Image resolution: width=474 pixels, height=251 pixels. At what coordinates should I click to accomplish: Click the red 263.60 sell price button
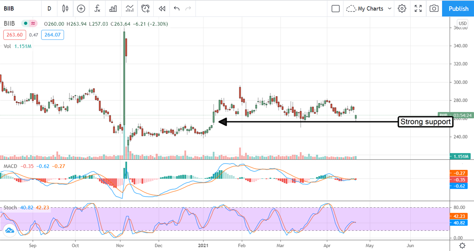pos(14,35)
